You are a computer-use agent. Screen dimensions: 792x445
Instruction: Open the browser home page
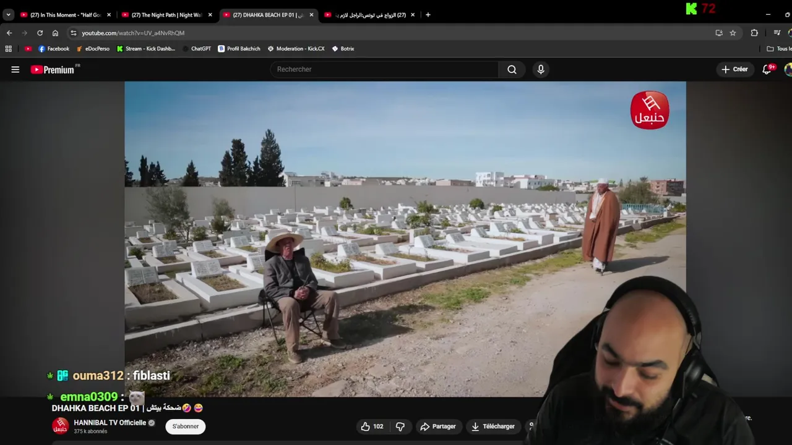55,33
